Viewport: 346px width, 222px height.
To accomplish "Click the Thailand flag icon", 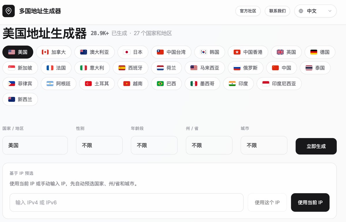I will (x=309, y=68).
